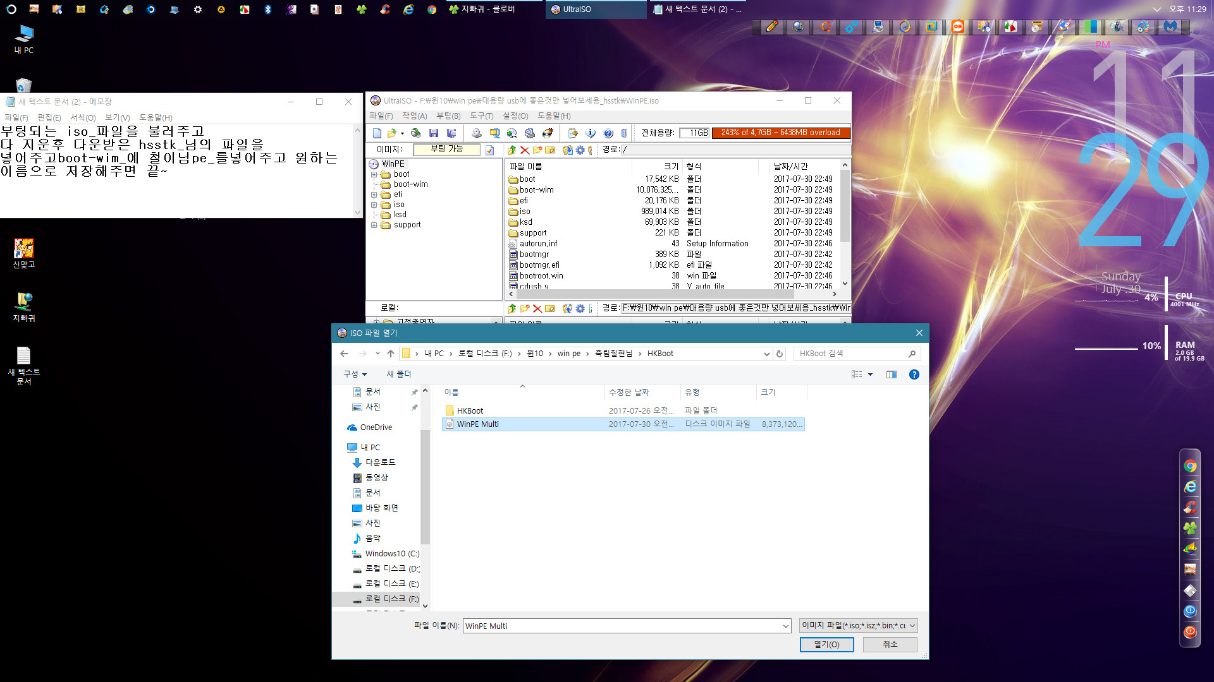Open the view options dropdown arrow in dialog
The width and height of the screenshot is (1214, 682).
[871, 374]
